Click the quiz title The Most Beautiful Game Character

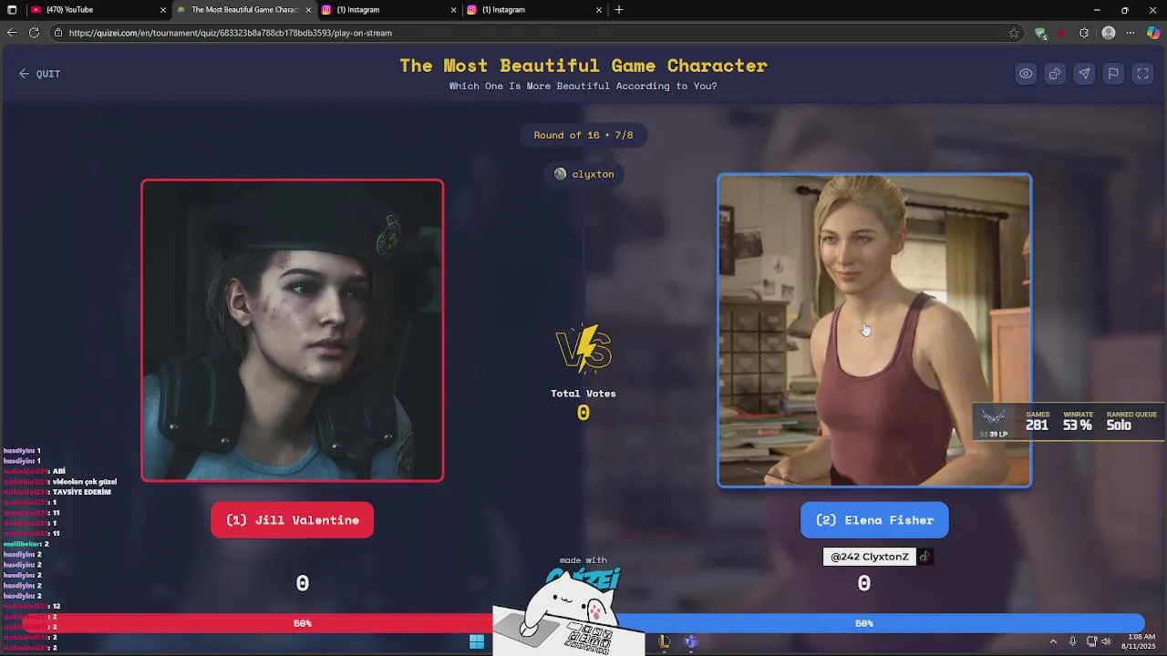(583, 66)
